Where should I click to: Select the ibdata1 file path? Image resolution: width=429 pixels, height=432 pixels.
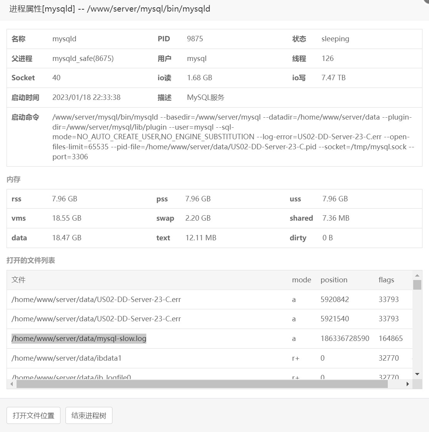coord(66,358)
